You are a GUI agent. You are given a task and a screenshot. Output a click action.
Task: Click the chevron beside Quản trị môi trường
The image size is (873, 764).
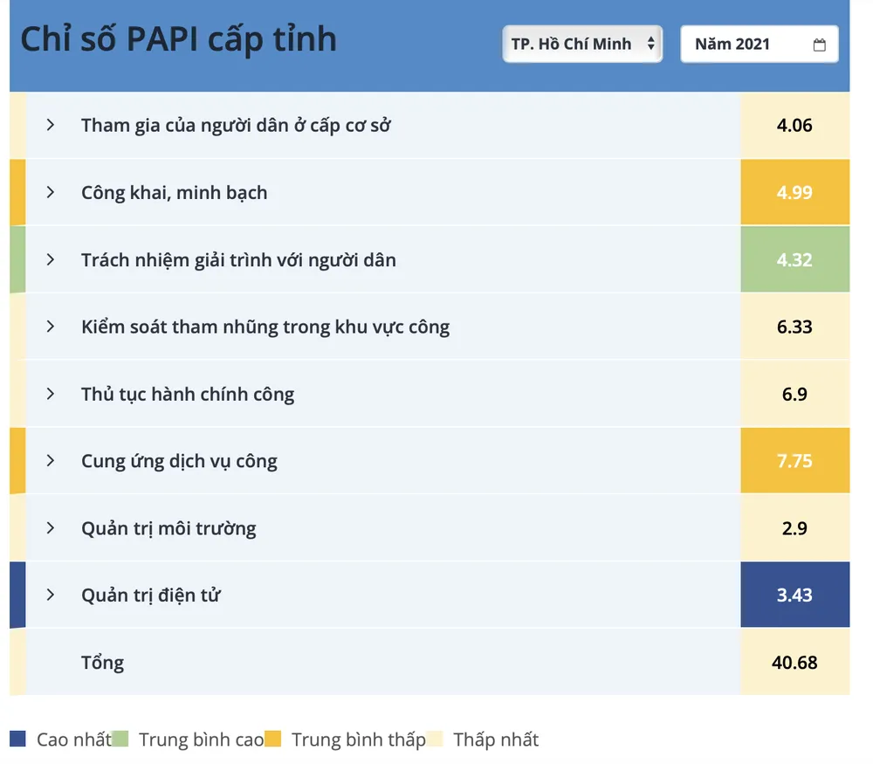50,528
